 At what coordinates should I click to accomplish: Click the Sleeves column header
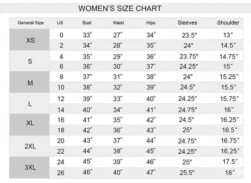click(x=187, y=23)
